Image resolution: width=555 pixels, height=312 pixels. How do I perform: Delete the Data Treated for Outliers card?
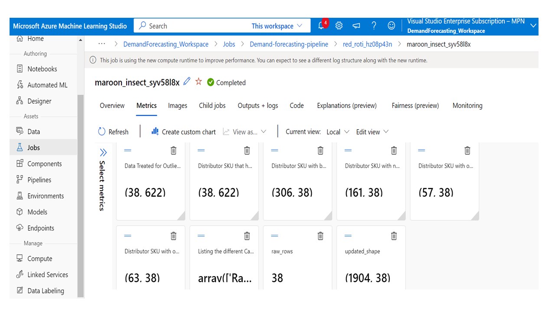173,150
